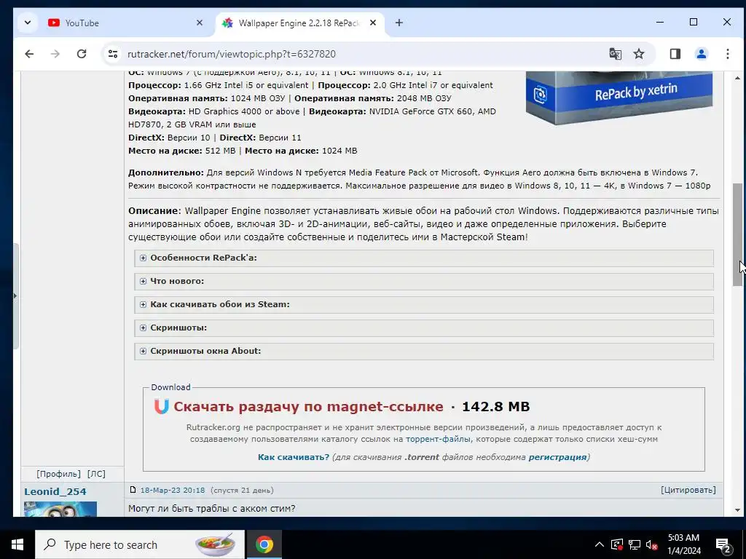The height and width of the screenshot is (559, 746).
Task: Click the security tray icon with red badge
Action: pos(617,544)
